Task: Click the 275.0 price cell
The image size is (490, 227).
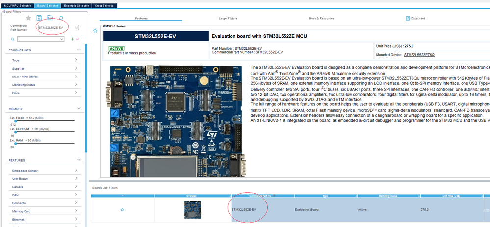Action: point(452,209)
